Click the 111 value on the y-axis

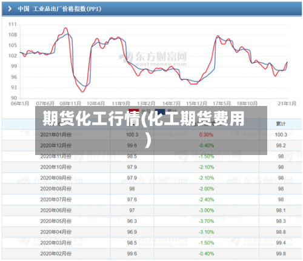pyautogui.click(x=13, y=24)
